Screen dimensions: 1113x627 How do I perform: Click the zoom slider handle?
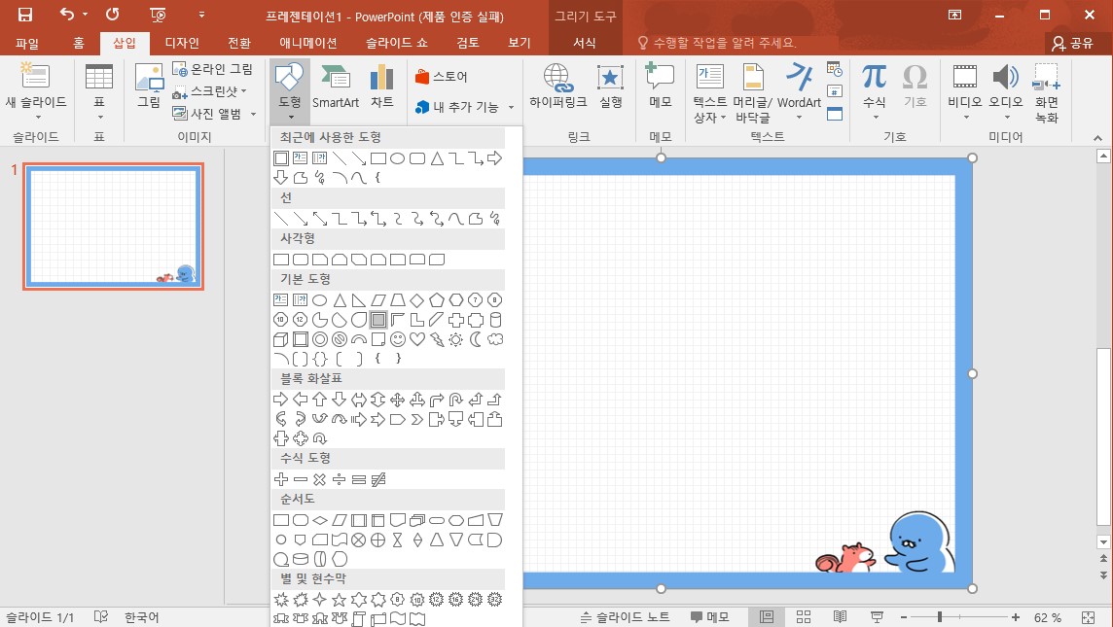tap(940, 617)
